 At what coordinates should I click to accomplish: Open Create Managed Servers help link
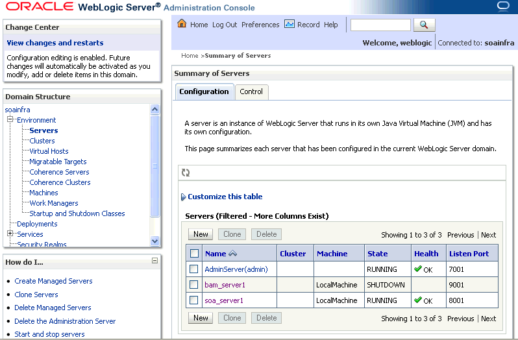(x=53, y=281)
